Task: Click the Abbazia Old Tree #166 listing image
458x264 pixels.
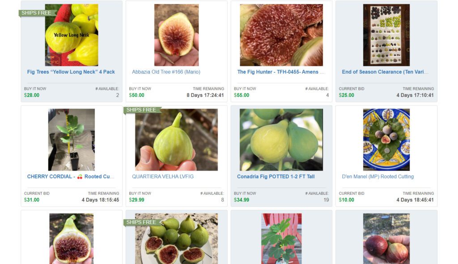Action: 176,35
